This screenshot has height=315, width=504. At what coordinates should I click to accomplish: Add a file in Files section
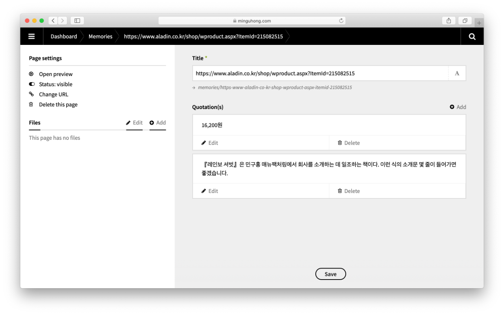click(157, 122)
